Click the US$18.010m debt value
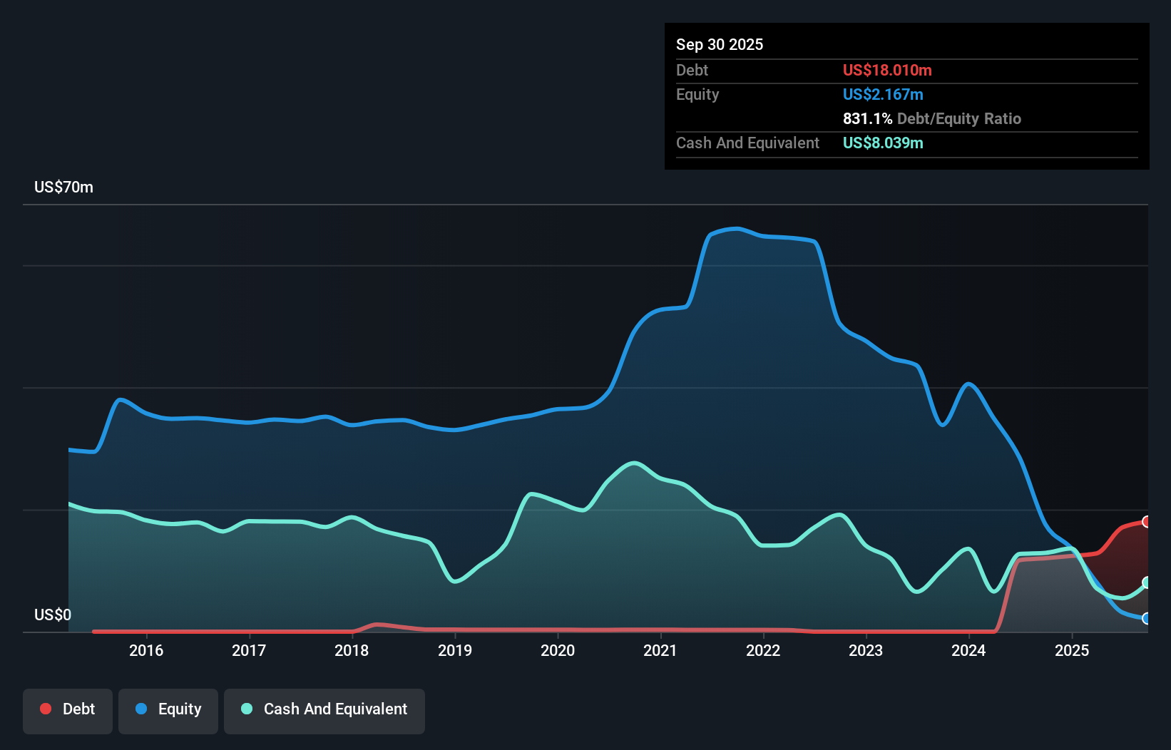The width and height of the screenshot is (1171, 750). [x=887, y=70]
